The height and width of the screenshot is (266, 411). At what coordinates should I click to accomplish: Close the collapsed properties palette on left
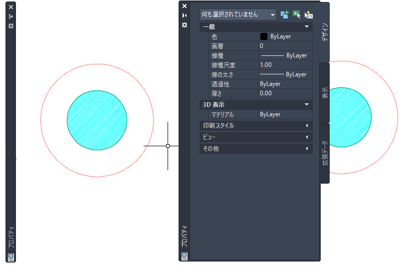point(11,7)
